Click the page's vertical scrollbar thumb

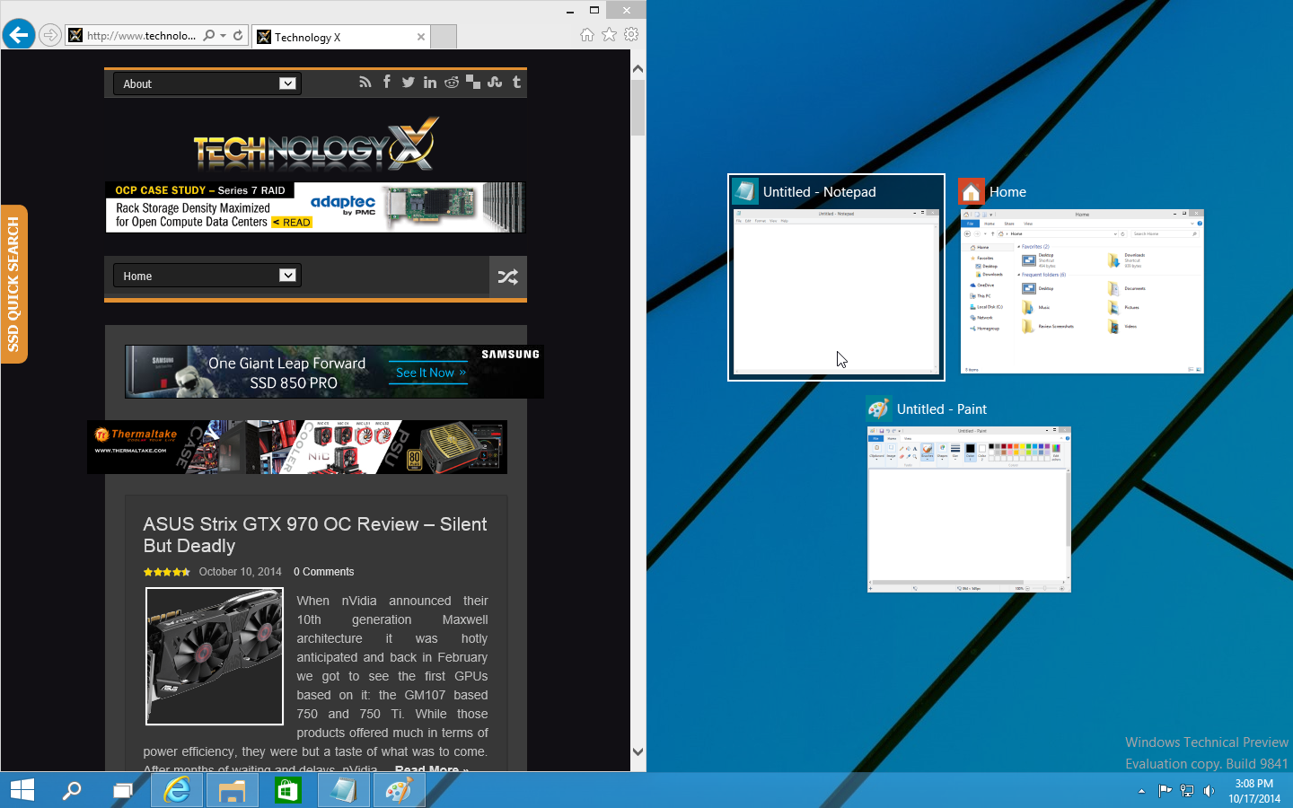[x=638, y=108]
